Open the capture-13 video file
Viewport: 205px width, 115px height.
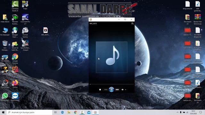click(187, 31)
